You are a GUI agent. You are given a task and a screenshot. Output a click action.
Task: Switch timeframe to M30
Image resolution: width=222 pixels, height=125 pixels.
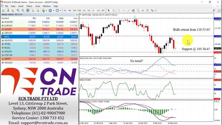(79, 10)
